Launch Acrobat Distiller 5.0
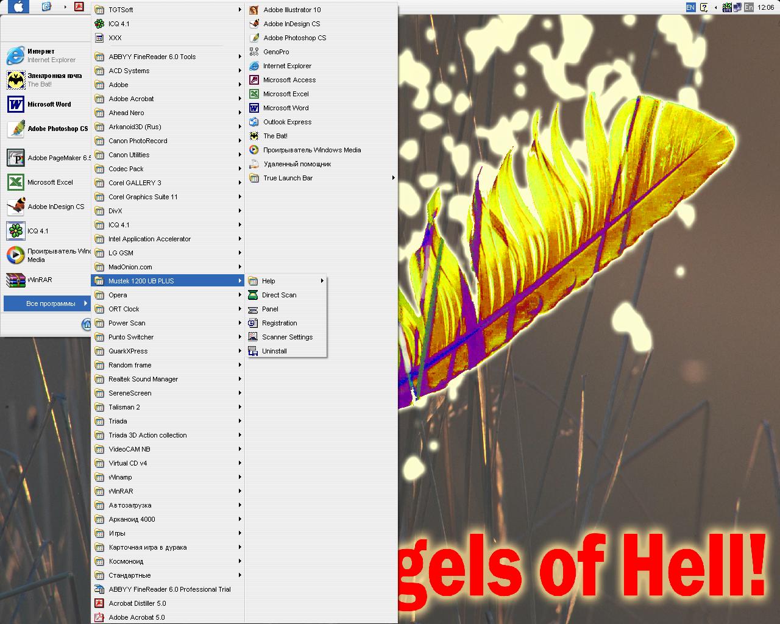Viewport: 780px width, 624px height. (x=168, y=603)
